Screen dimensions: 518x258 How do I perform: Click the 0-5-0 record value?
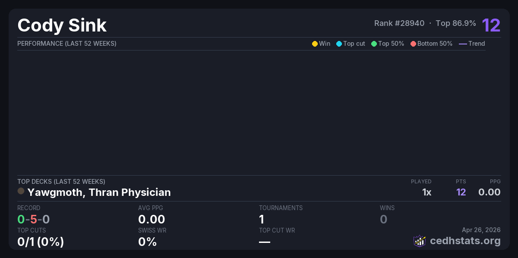[34, 219]
